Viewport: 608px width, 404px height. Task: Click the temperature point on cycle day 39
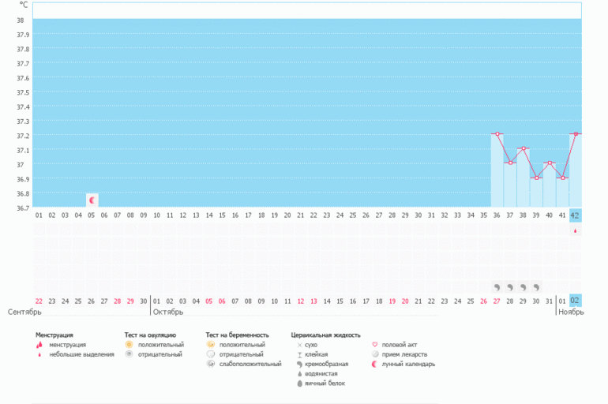coord(536,178)
